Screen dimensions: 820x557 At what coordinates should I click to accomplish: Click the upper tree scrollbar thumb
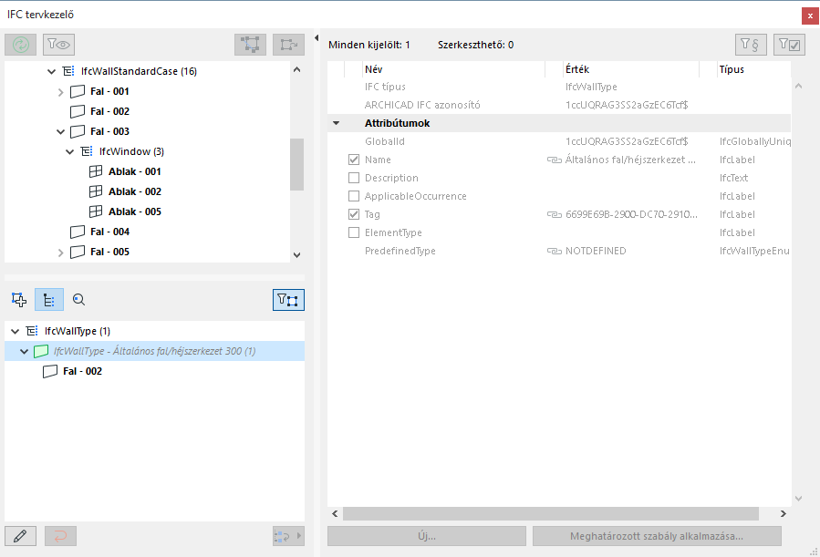click(x=296, y=164)
